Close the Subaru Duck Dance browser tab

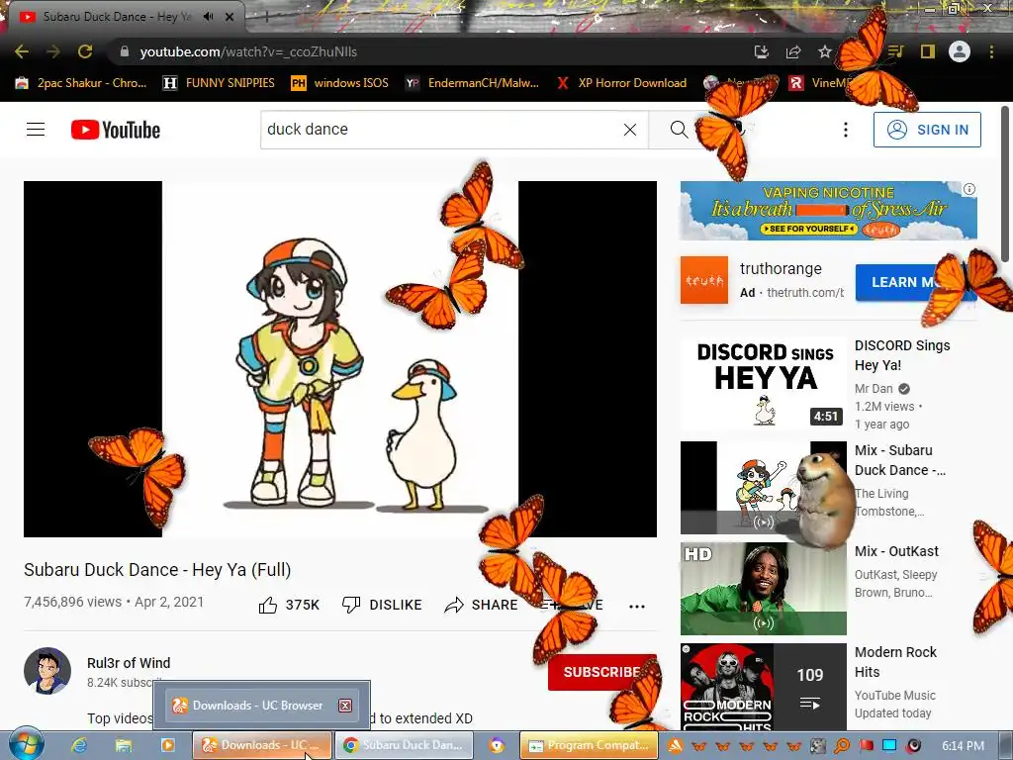(230, 17)
